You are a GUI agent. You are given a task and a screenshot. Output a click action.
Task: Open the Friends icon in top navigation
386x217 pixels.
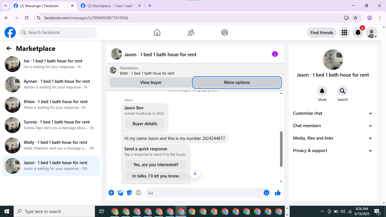click(191, 32)
